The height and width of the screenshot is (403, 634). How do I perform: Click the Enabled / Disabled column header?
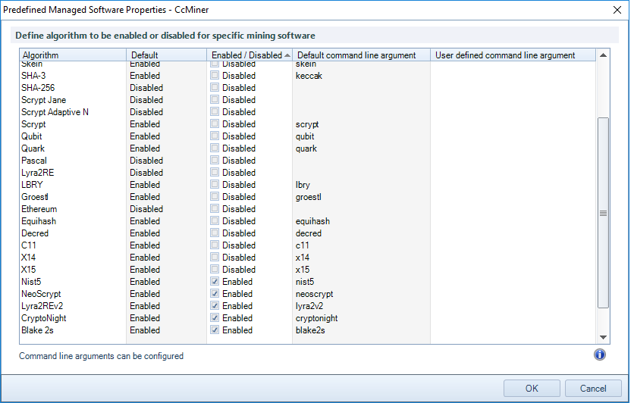pyautogui.click(x=250, y=55)
